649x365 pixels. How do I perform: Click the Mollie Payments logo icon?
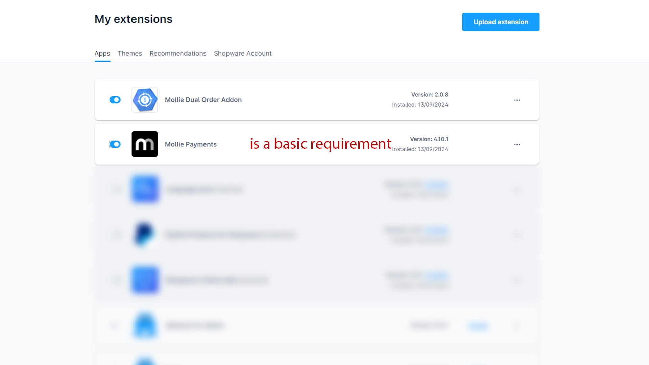coord(145,144)
